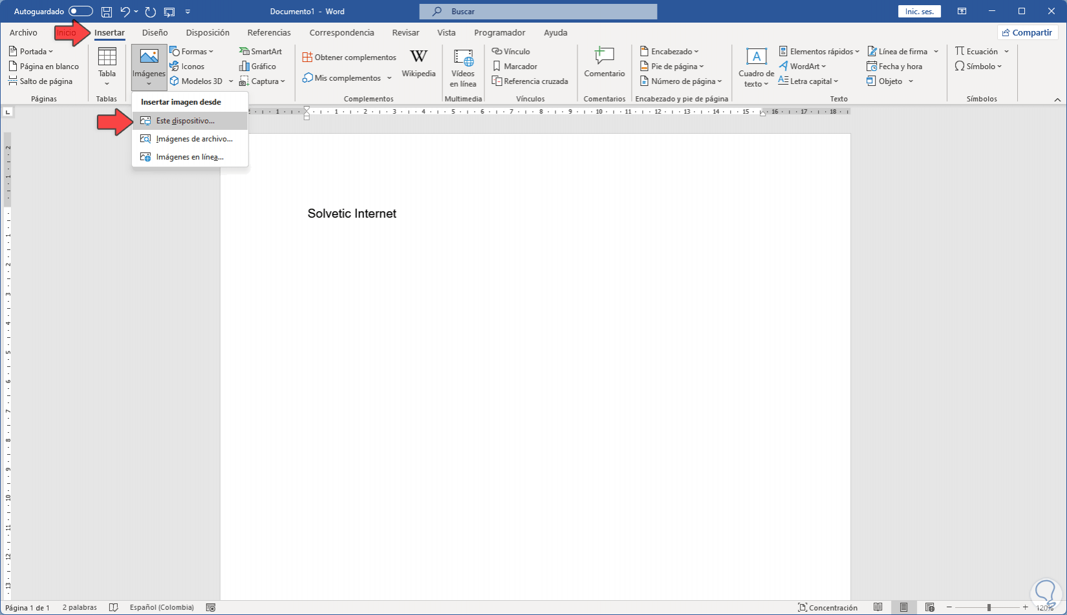
Task: Insert Página en blanco
Action: (x=44, y=67)
